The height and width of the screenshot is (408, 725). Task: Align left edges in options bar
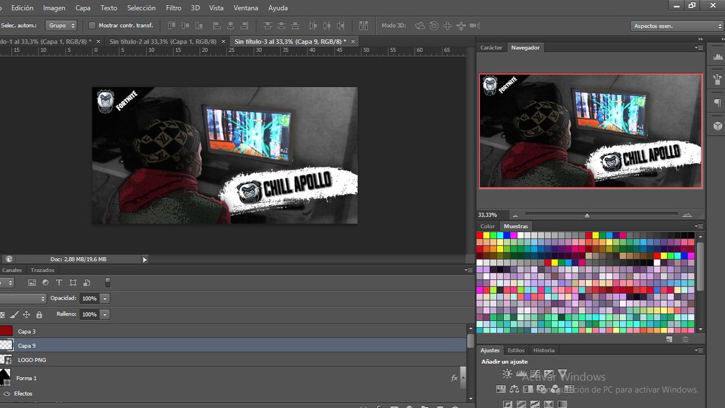[217, 25]
